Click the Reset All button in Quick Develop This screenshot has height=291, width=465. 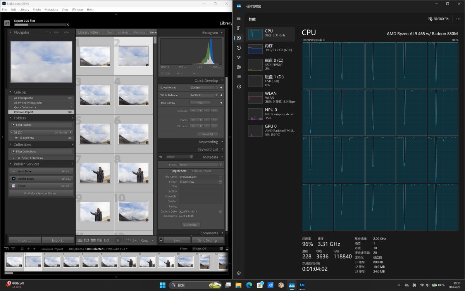[x=208, y=134]
